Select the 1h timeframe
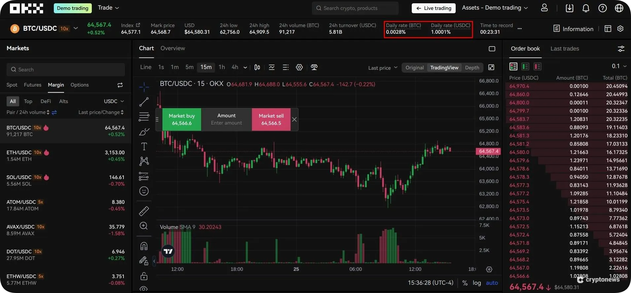The image size is (631, 293). pyautogui.click(x=222, y=67)
